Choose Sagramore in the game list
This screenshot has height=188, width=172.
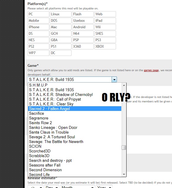click(x=75, y=118)
